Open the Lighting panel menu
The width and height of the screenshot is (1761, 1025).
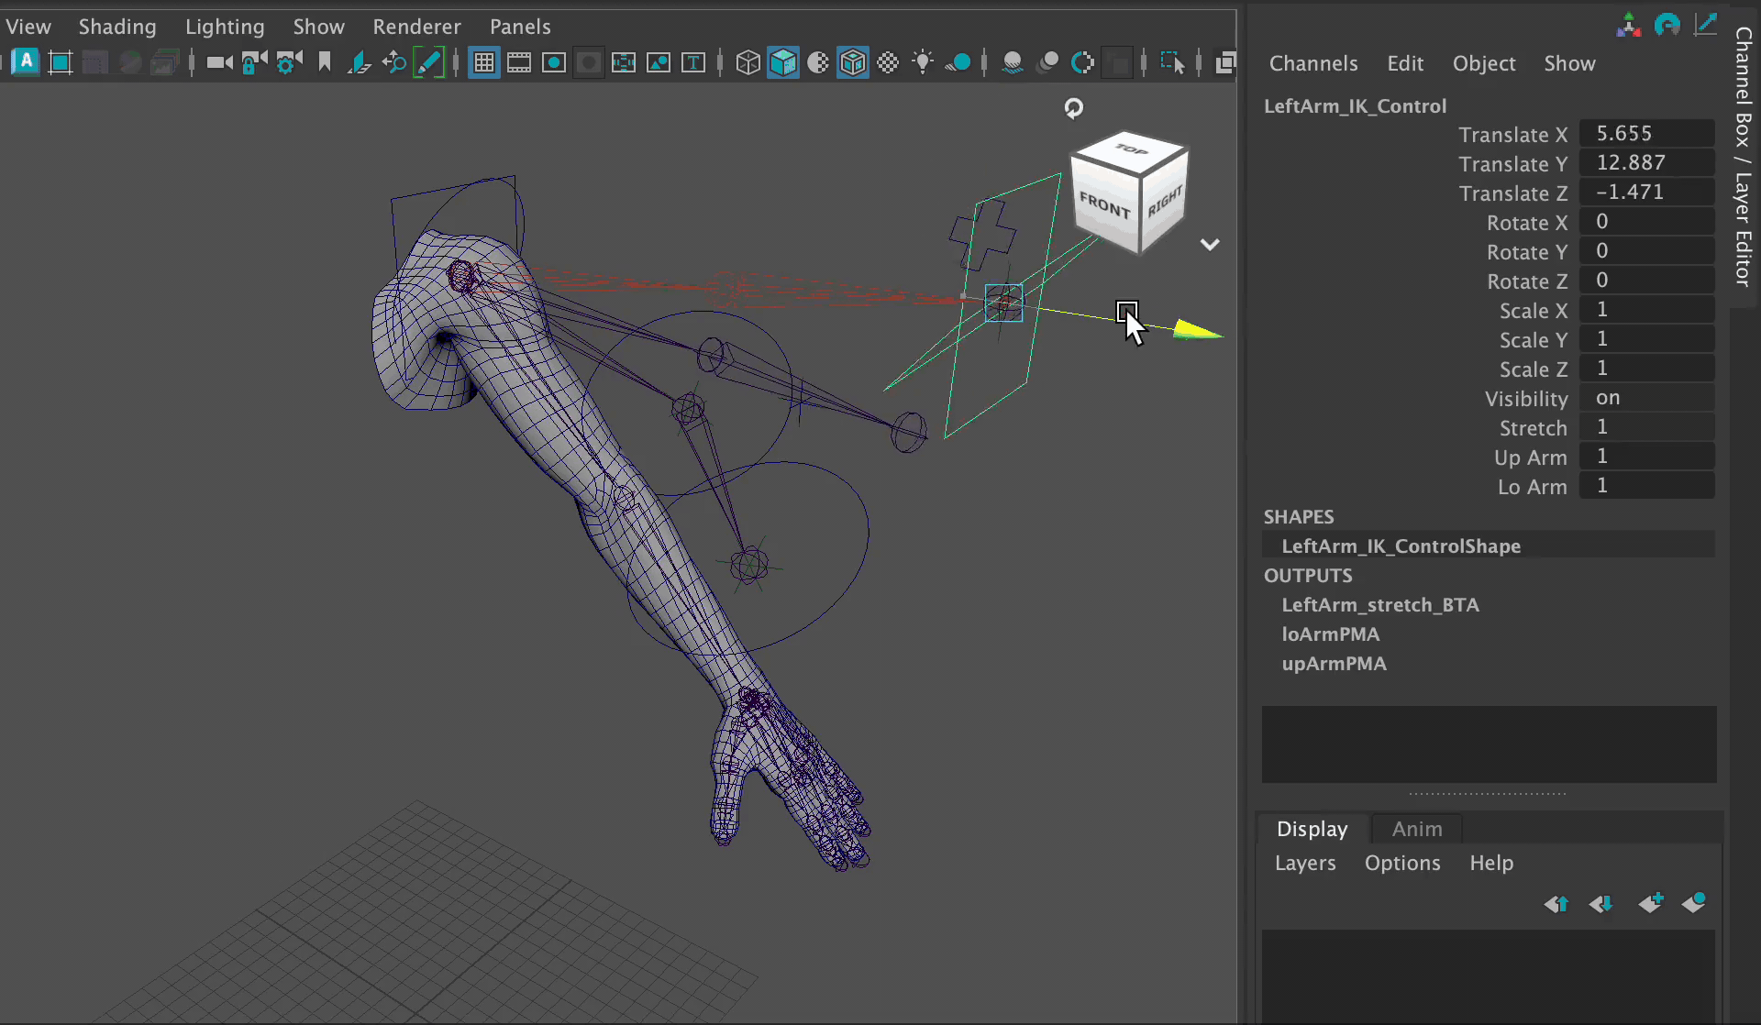click(x=225, y=27)
